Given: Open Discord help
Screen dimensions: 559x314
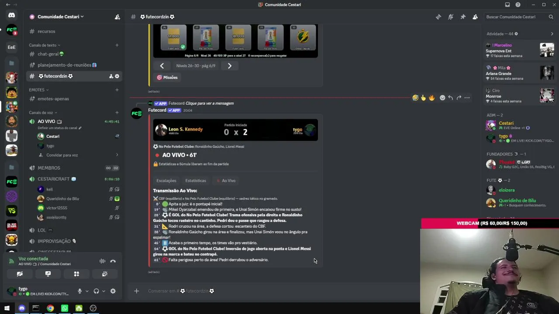Looking at the screenshot, I should pos(518,5).
